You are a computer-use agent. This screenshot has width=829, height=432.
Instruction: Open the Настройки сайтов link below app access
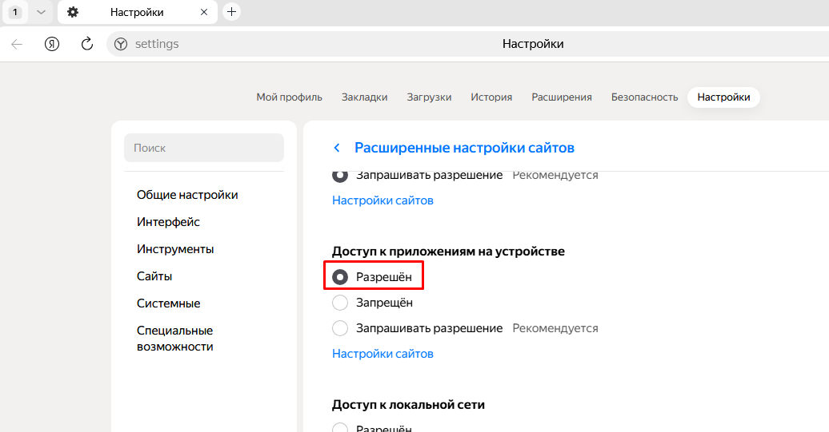click(x=382, y=354)
